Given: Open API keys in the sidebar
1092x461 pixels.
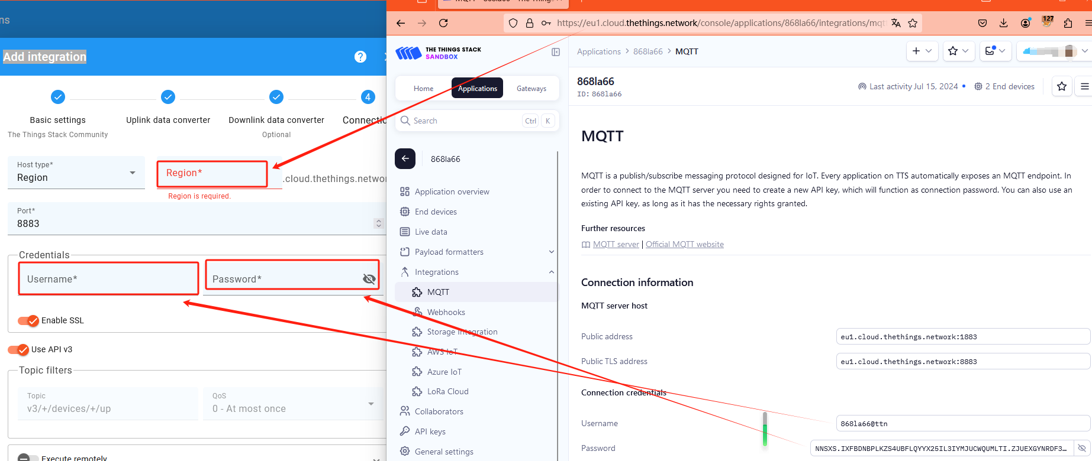Looking at the screenshot, I should coord(430,431).
